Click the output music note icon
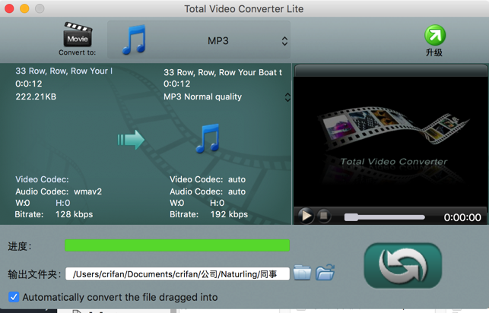The width and height of the screenshot is (489, 313). pyautogui.click(x=208, y=138)
